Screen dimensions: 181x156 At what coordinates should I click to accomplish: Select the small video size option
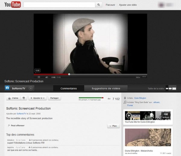(167, 89)
